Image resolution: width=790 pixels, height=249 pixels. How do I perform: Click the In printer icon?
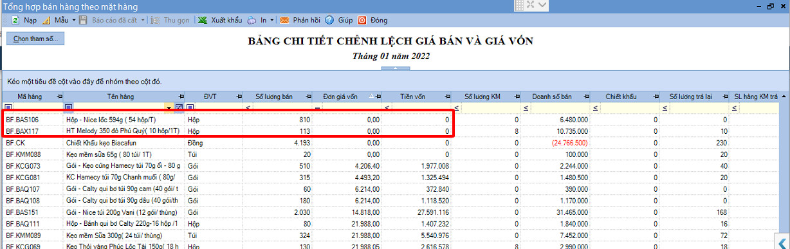click(x=252, y=20)
